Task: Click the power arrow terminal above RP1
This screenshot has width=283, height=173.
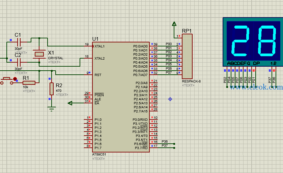Action: tap(174, 24)
